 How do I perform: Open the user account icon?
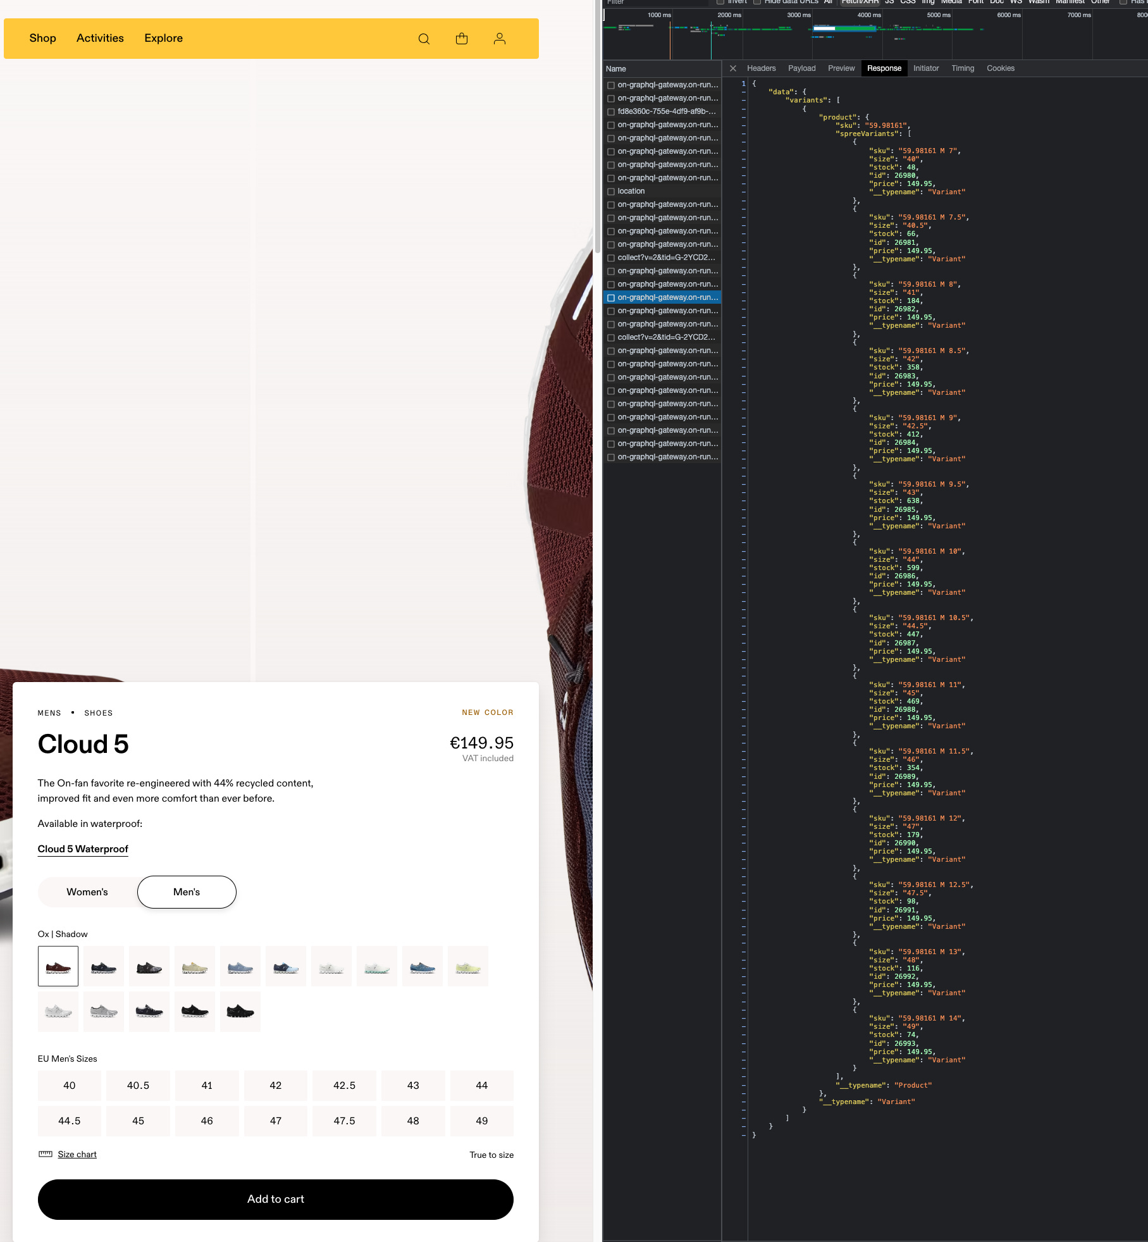coord(500,39)
